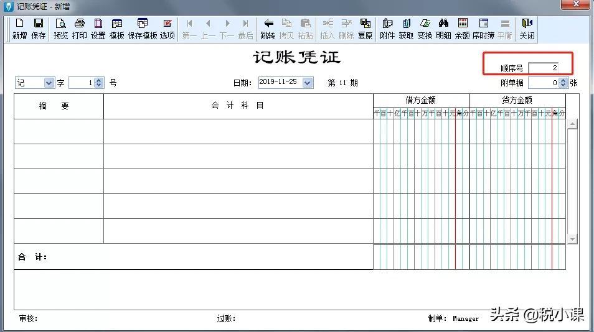Open 明细 detail ledger
The image size is (594, 332).
(x=443, y=29)
